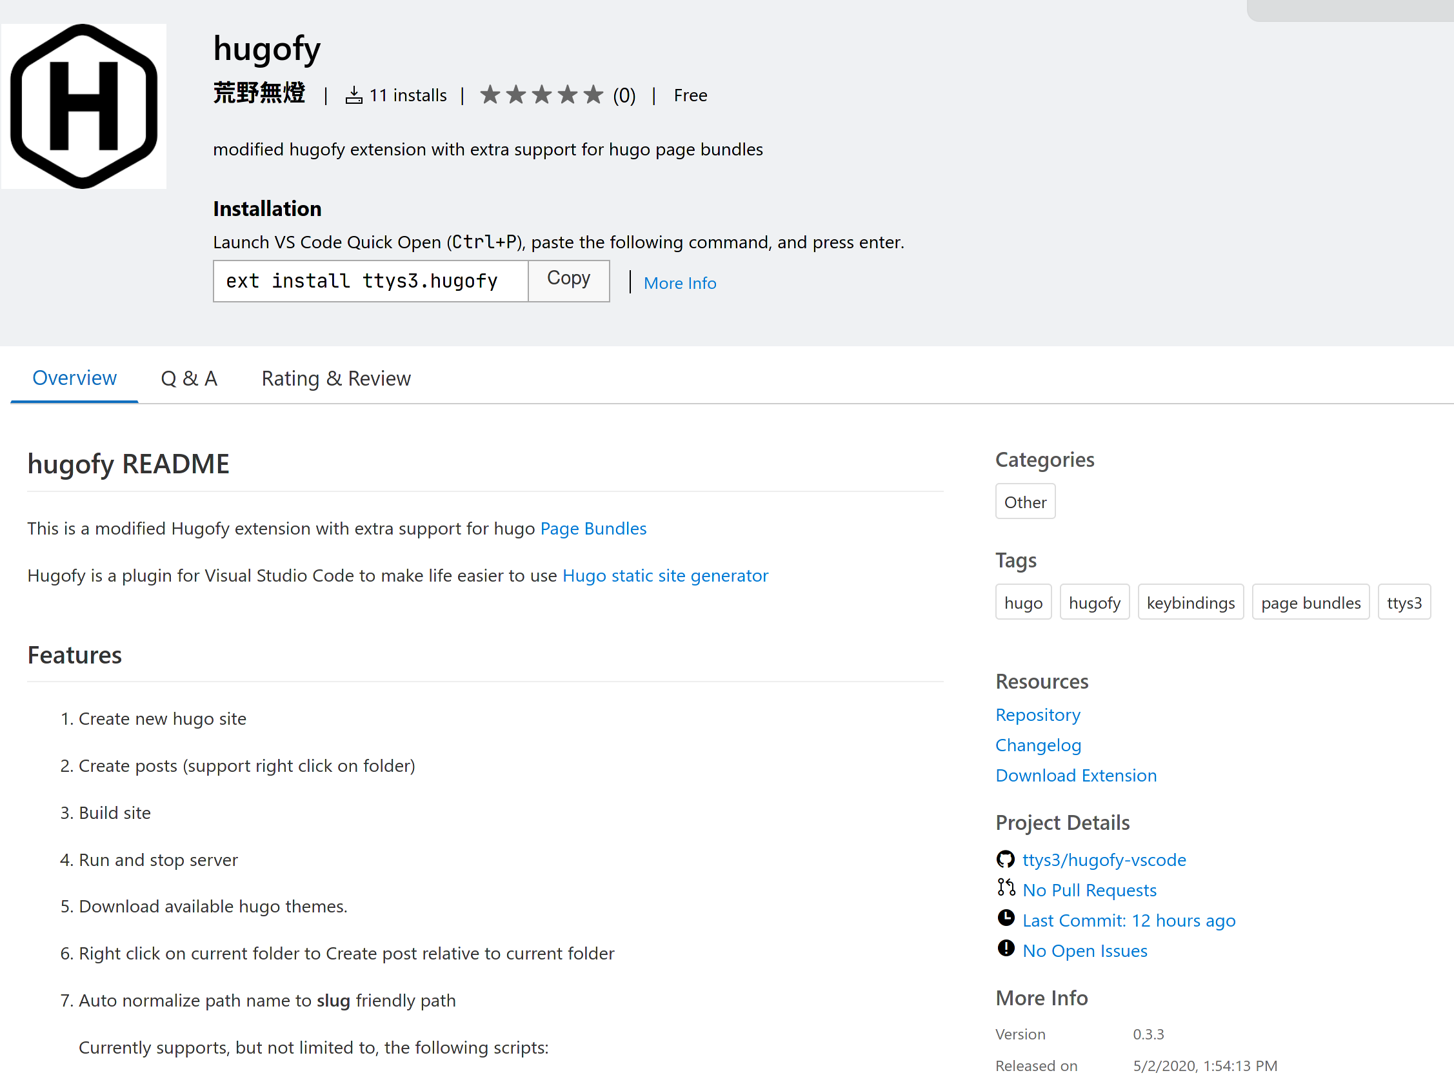Open the No Pull Requests link
1454x1082 pixels.
1089,889
